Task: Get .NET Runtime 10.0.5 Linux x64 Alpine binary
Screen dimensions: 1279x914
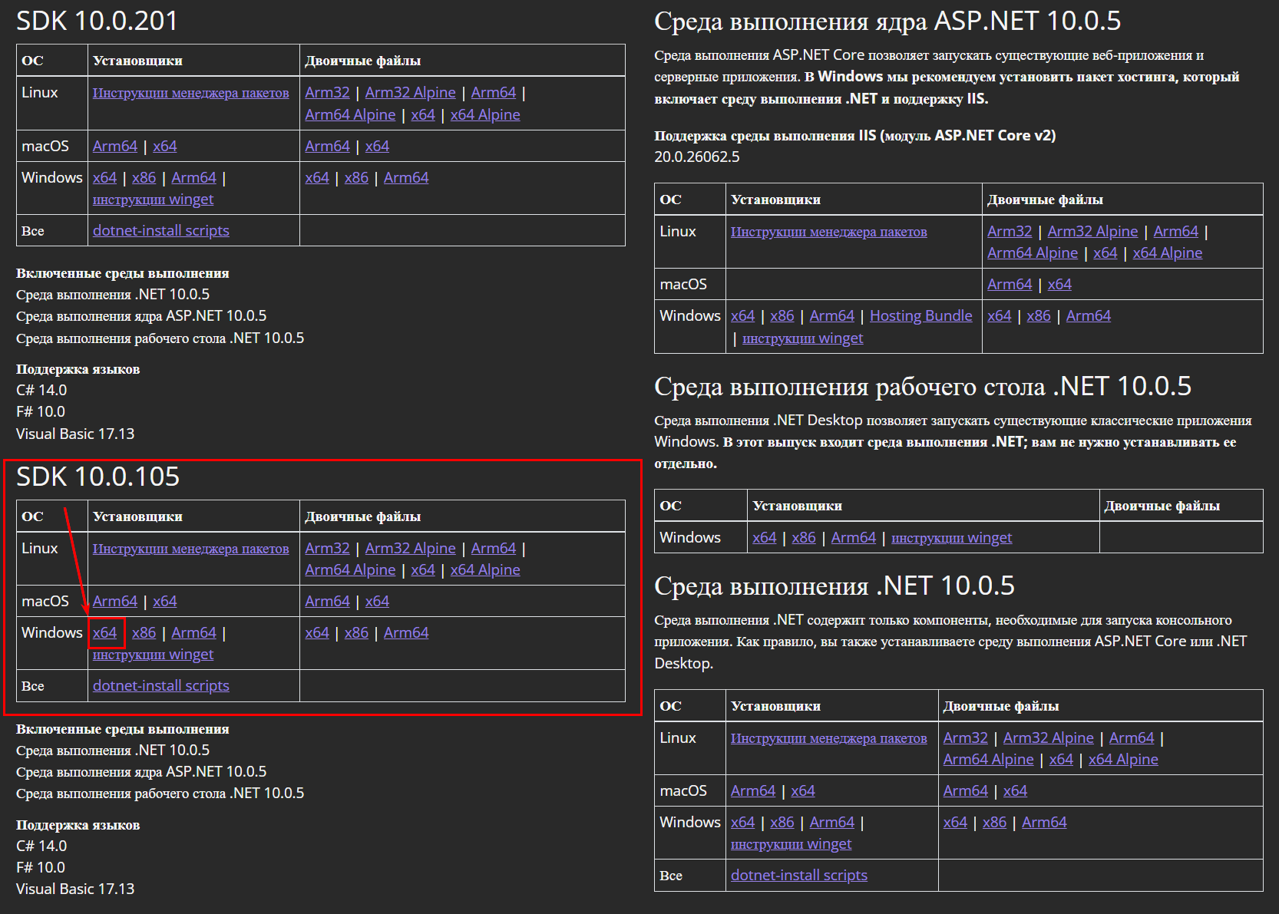Action: 1123,760
